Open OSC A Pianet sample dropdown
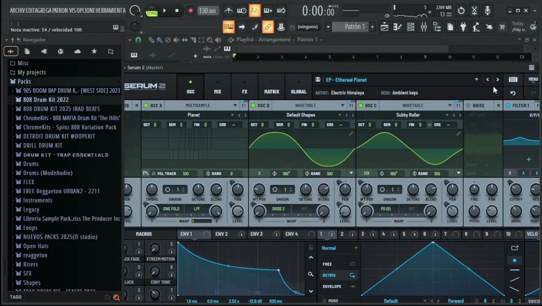Screen dimensions: 542x306 tap(194, 115)
